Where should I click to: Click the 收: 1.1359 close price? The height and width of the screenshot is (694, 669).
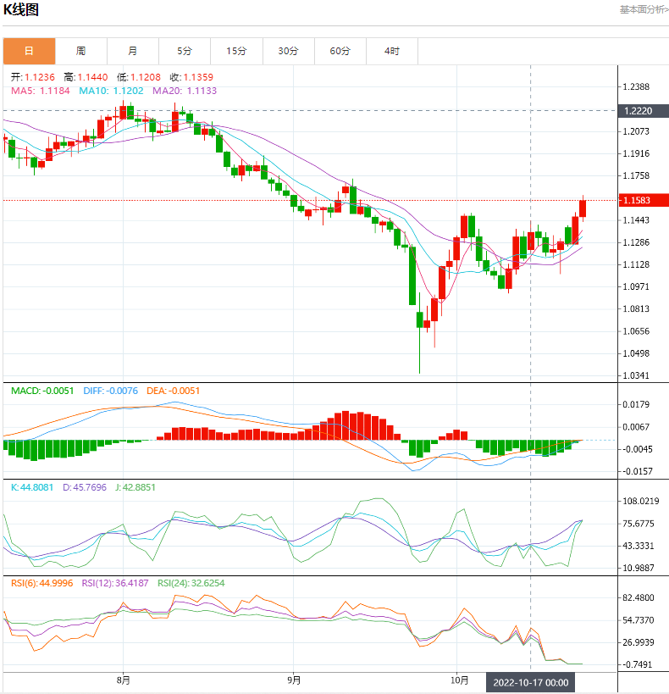[x=191, y=77]
